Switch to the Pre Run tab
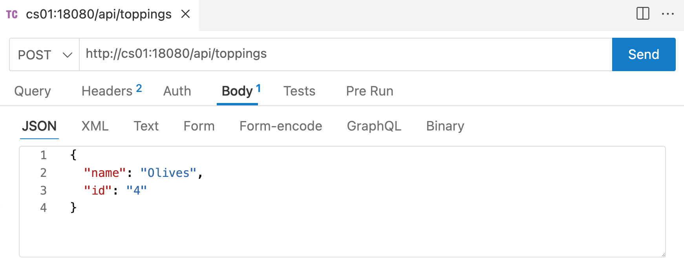Screen dimensions: 684x261 369,91
